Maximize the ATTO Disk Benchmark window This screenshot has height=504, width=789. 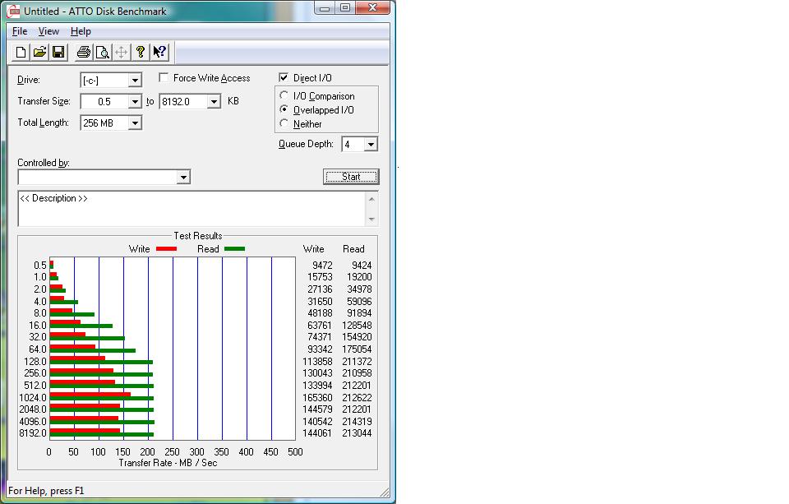coord(345,7)
